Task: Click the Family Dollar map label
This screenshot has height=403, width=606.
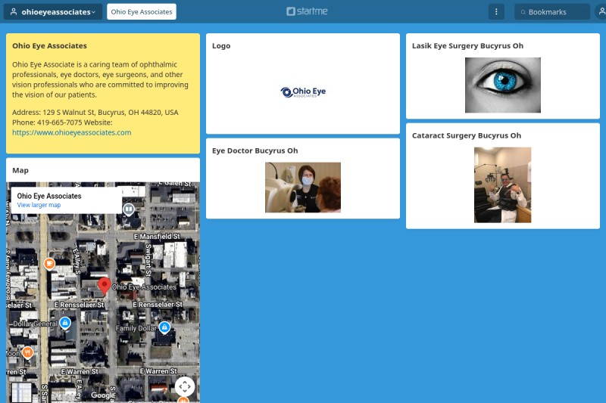Action: point(136,328)
